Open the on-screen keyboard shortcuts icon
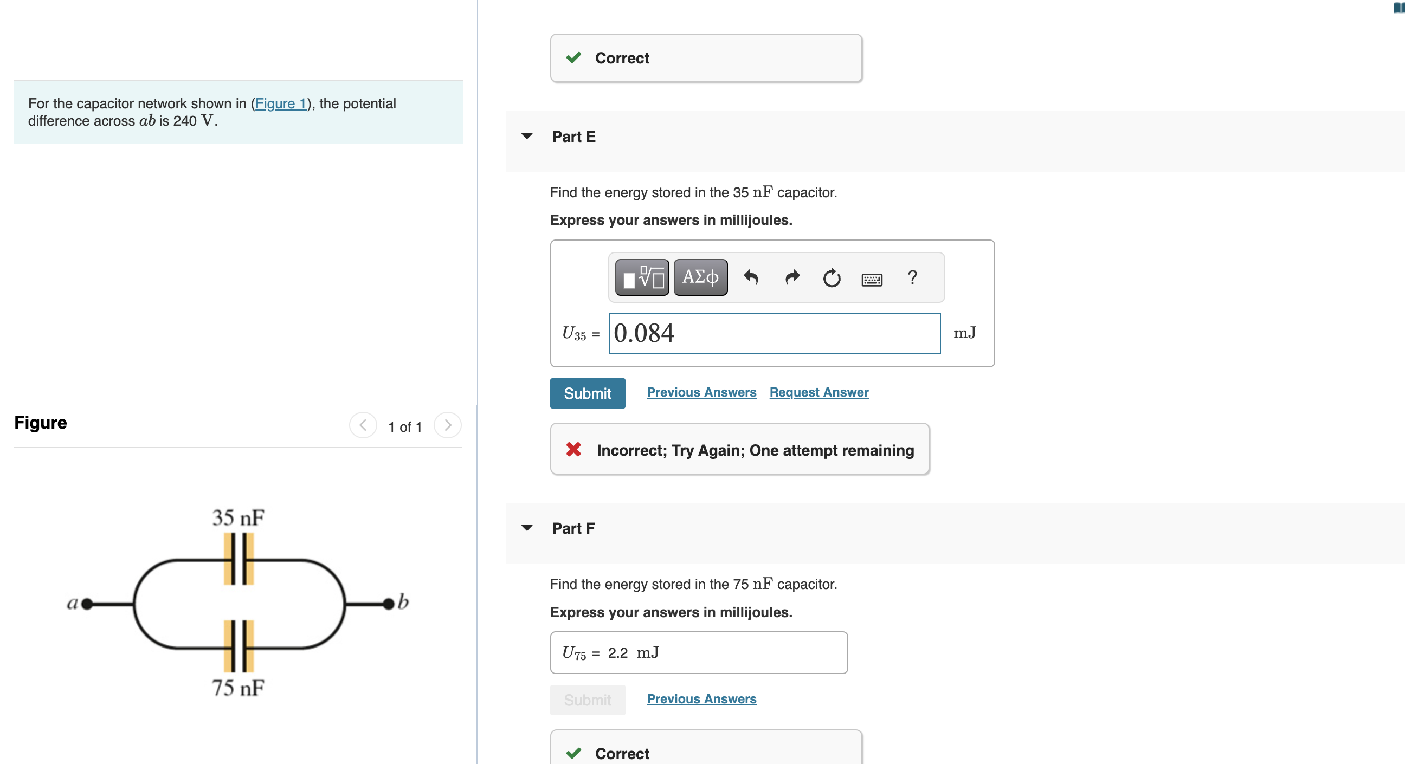The width and height of the screenshot is (1405, 764). tap(872, 279)
